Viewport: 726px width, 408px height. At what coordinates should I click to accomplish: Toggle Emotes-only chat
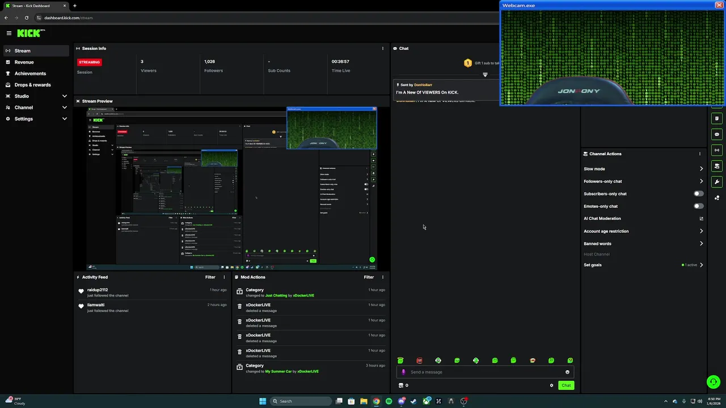point(699,206)
